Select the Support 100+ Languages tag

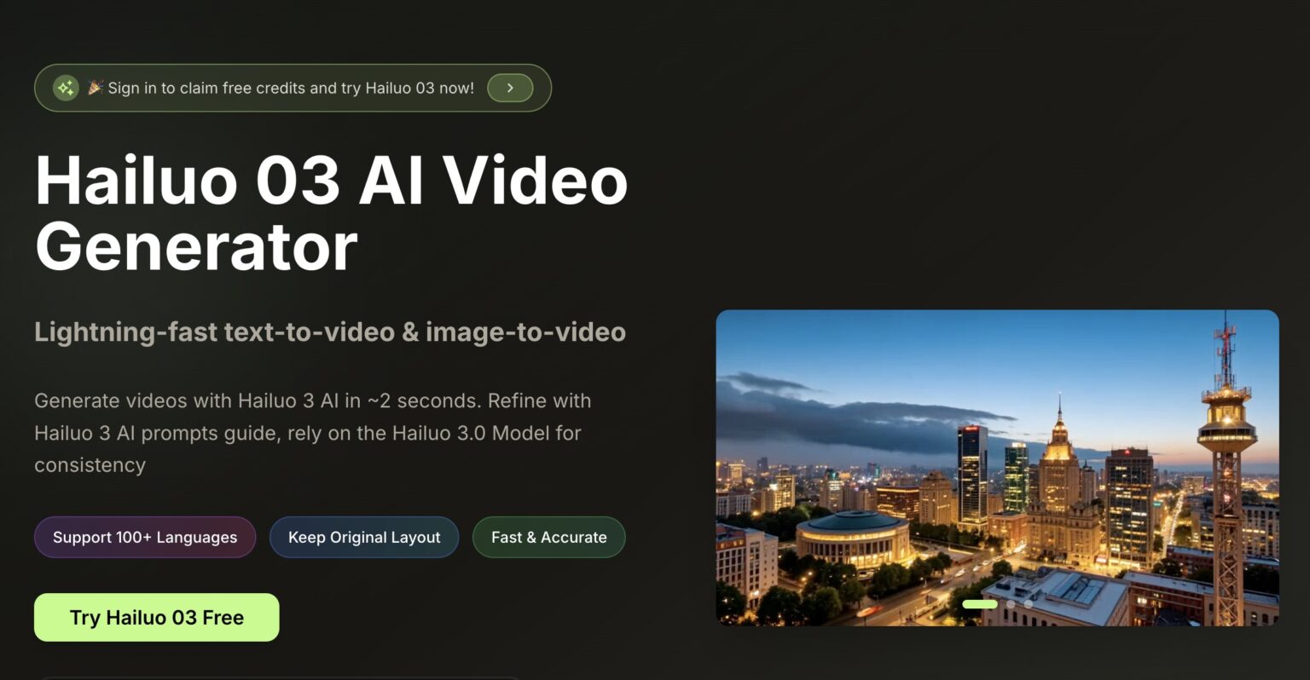145,537
